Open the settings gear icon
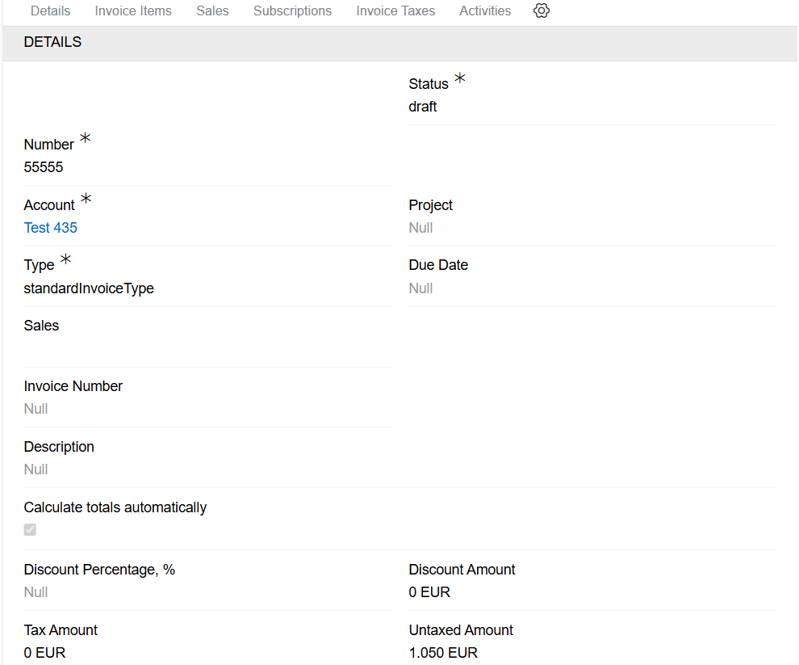This screenshot has width=799, height=665. (x=541, y=11)
